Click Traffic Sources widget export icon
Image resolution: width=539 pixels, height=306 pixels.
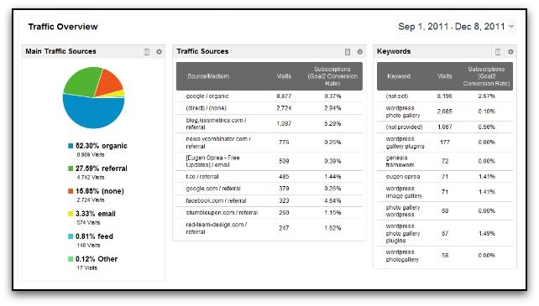(x=348, y=52)
